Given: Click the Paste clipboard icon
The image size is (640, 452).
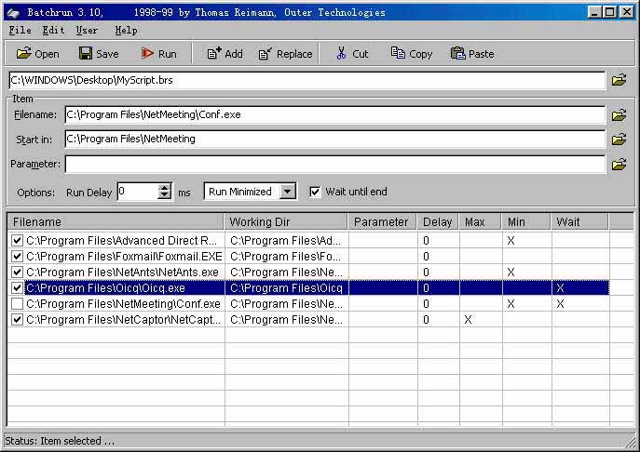Looking at the screenshot, I should (457, 54).
